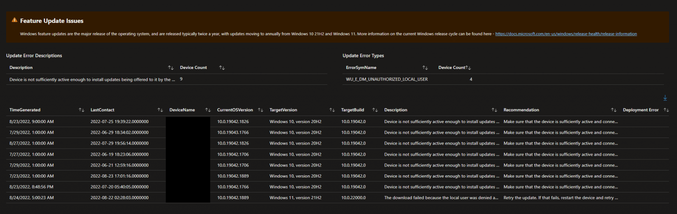Sort main table Description column arrows
The image size is (677, 214).
pos(494,110)
